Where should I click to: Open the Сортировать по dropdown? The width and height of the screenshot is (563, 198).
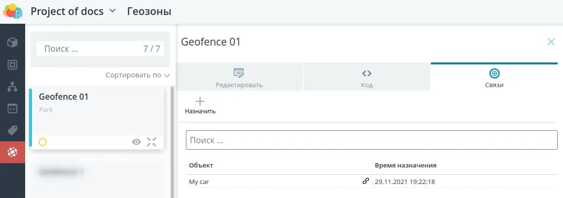click(x=138, y=76)
